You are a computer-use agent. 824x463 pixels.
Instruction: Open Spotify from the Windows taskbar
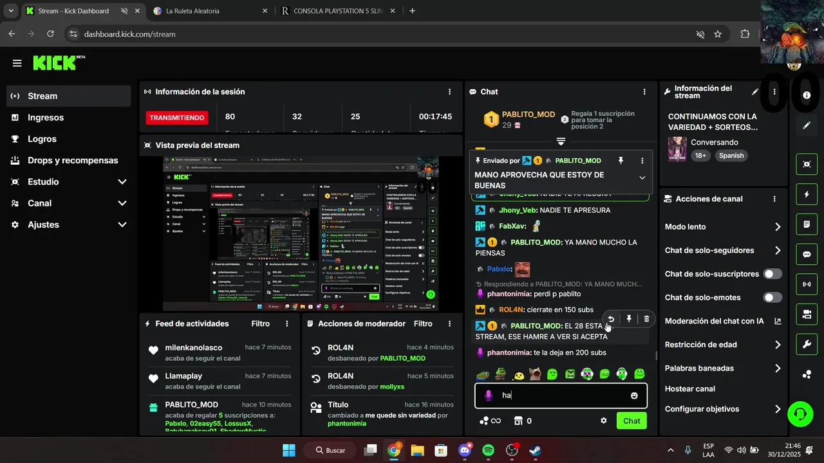(489, 450)
